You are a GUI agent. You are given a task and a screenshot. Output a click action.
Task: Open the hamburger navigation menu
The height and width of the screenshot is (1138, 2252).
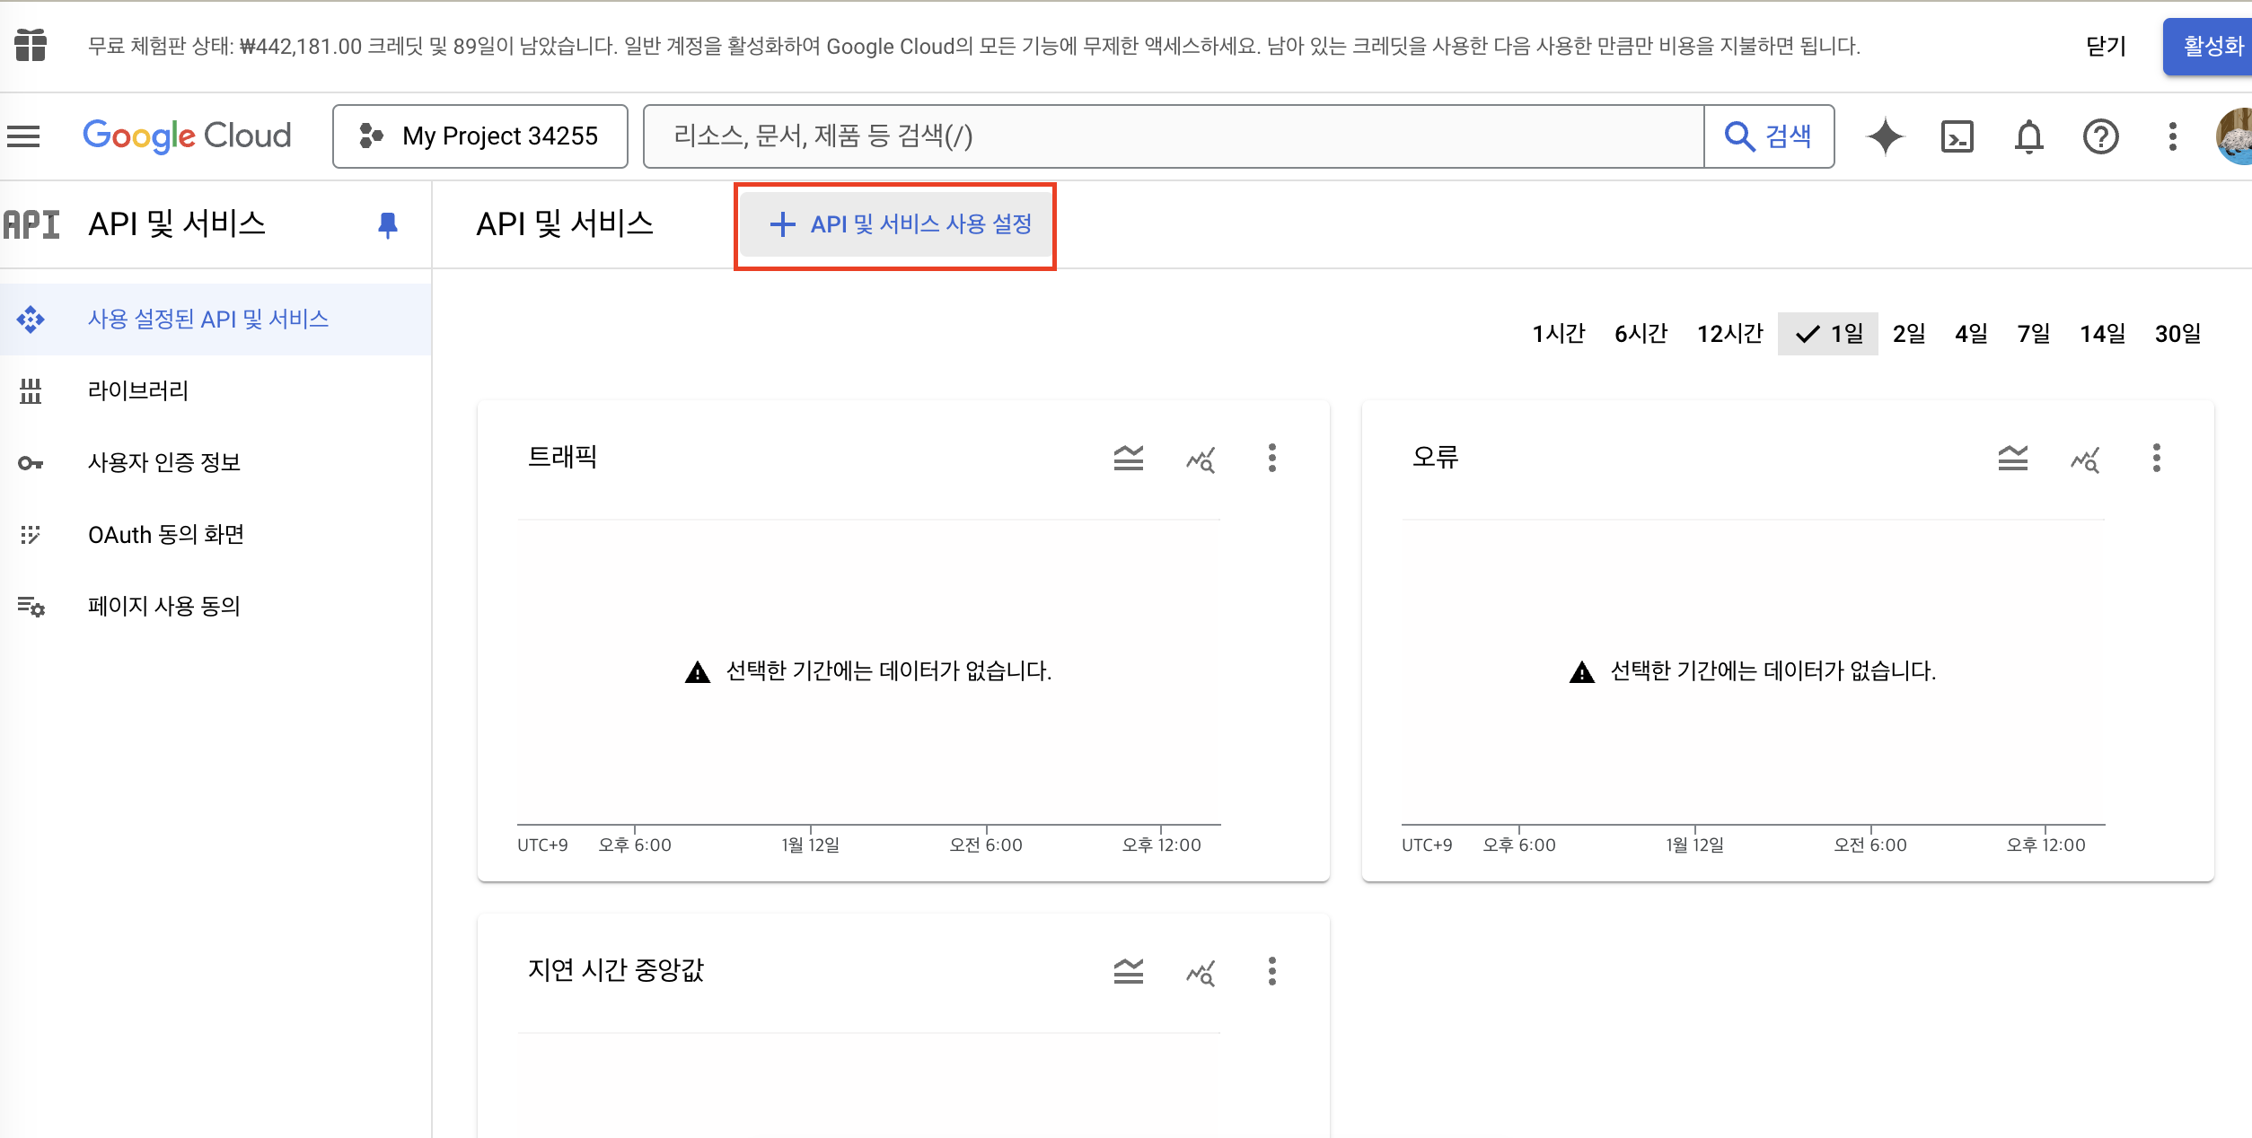(x=24, y=136)
